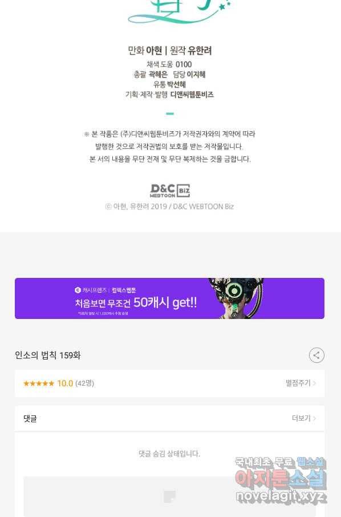Click the 42명 rating count
The width and height of the screenshot is (341, 517).
(x=84, y=383)
